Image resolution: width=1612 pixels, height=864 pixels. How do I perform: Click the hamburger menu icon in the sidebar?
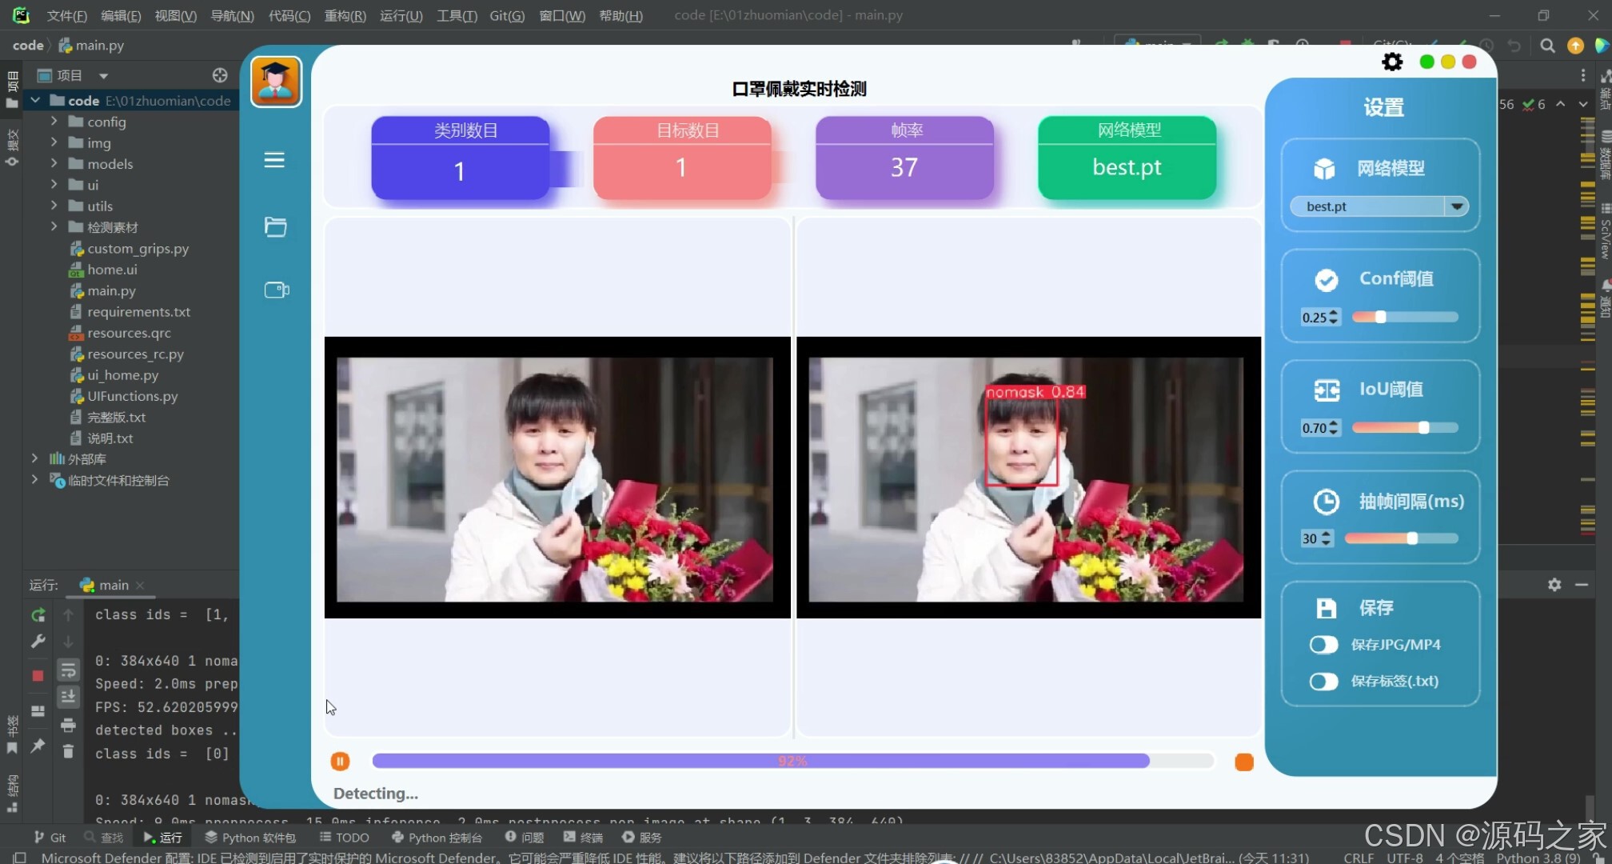click(x=274, y=160)
